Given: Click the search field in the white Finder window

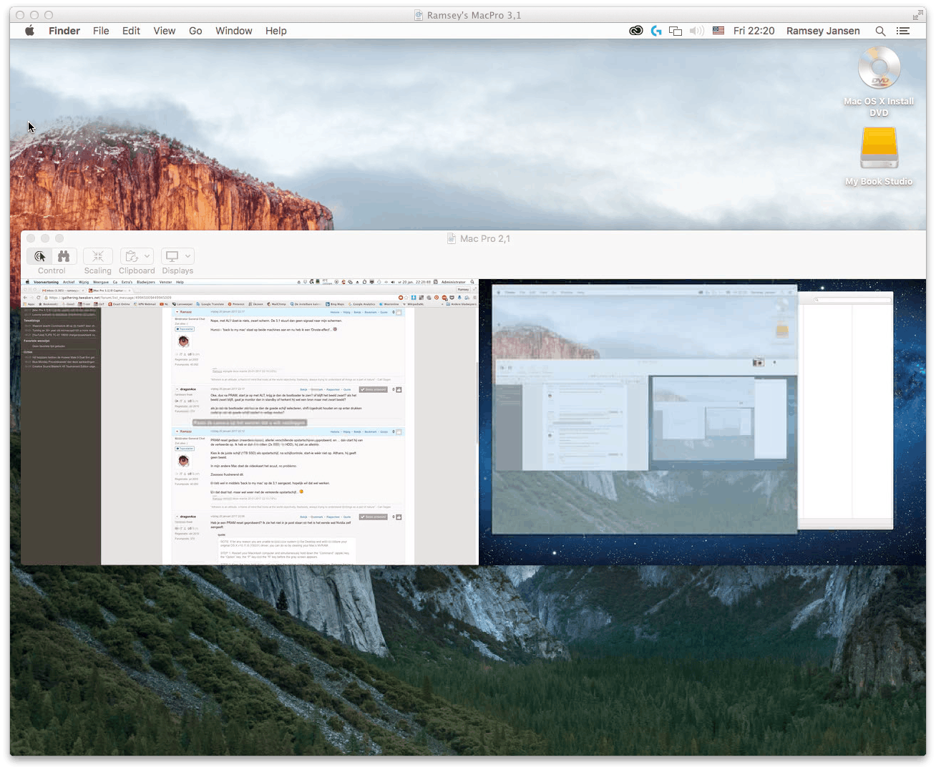Looking at the screenshot, I should coord(852,300).
